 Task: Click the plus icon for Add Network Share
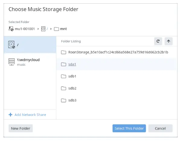(x=11, y=115)
